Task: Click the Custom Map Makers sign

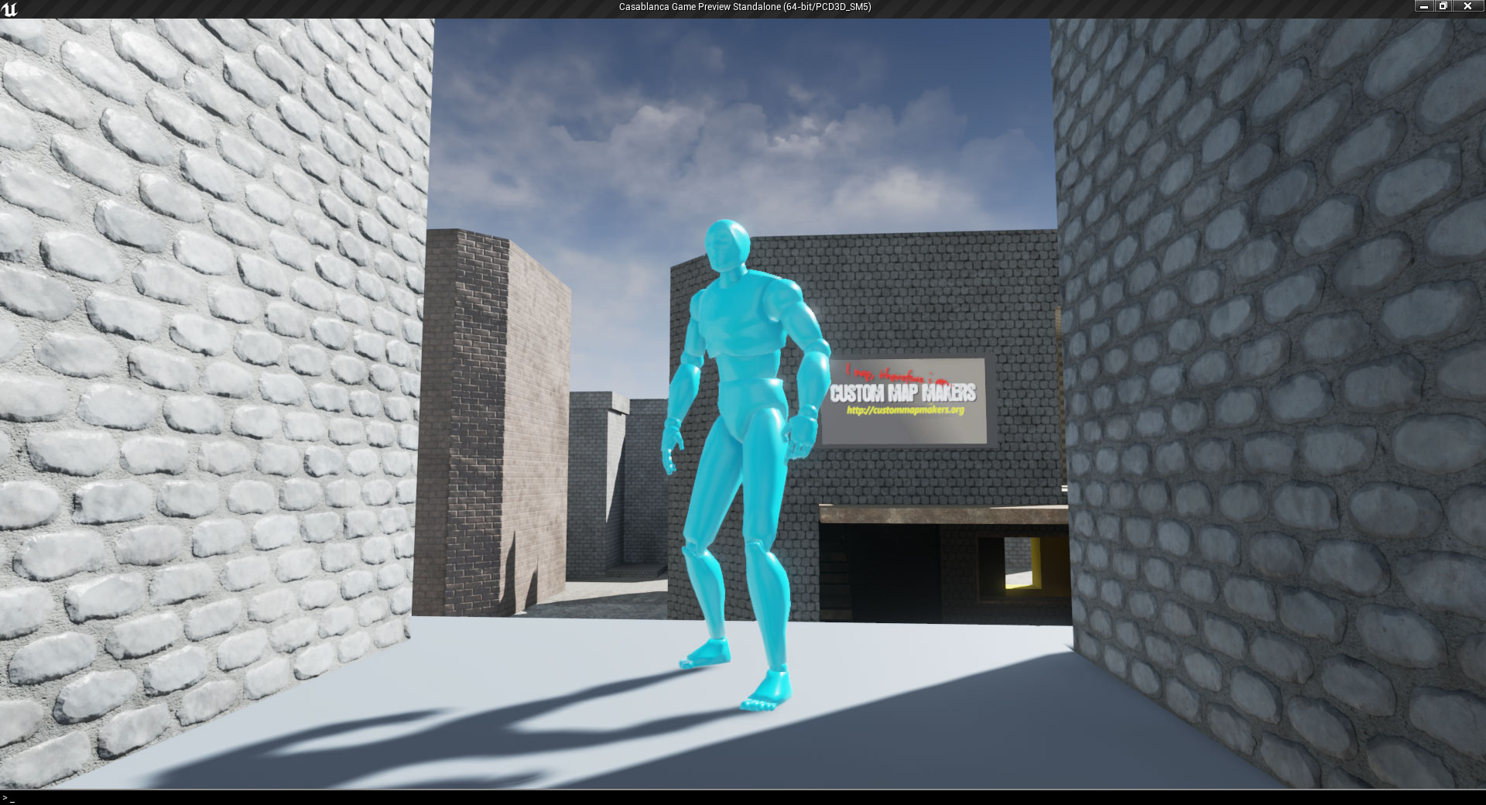Action: click(903, 399)
